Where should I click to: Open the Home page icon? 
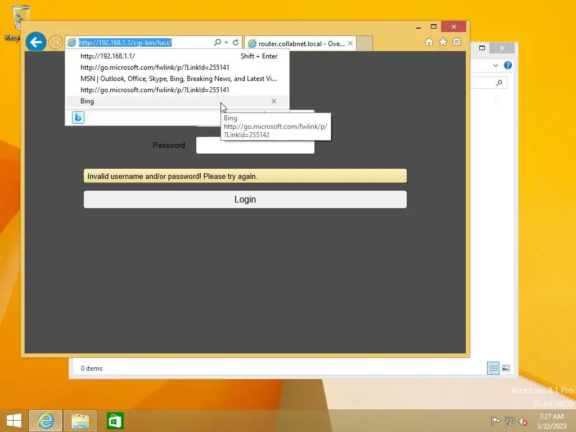(x=429, y=42)
